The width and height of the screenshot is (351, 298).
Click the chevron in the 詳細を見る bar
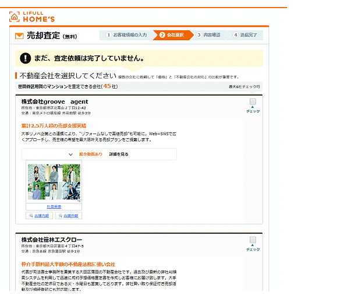[x=71, y=155]
